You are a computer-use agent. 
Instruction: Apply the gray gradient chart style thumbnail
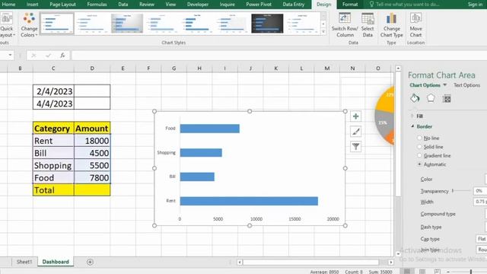[x=127, y=24]
